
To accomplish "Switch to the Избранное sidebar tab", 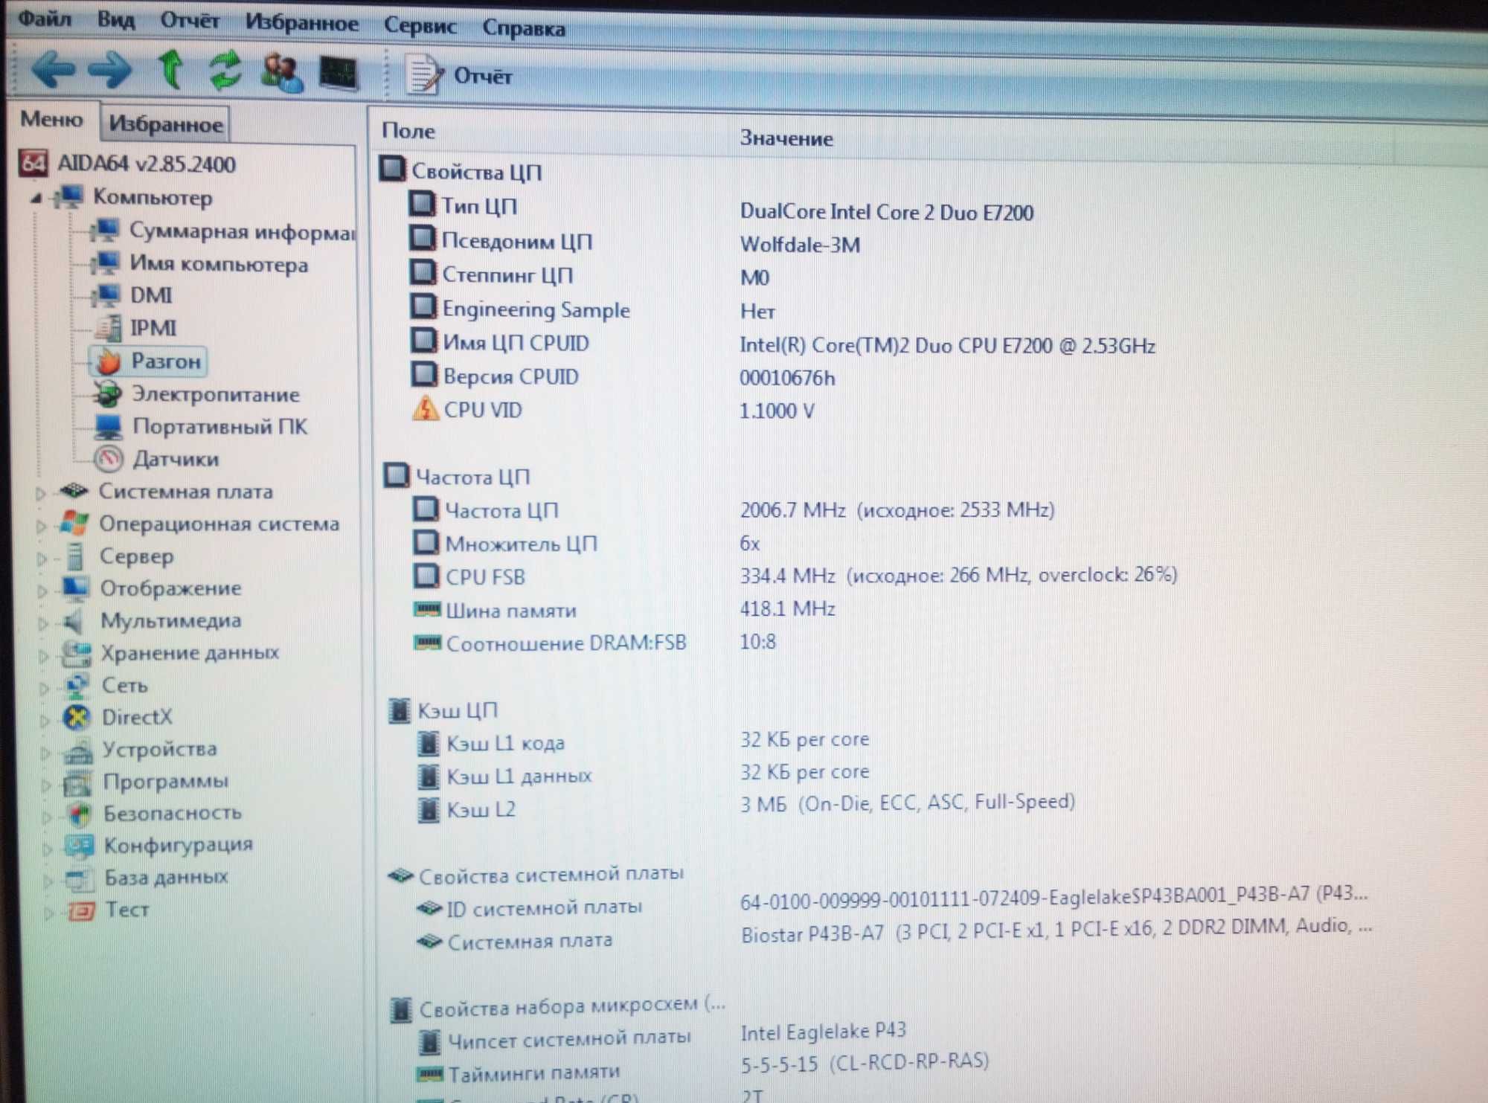I will tap(165, 123).
